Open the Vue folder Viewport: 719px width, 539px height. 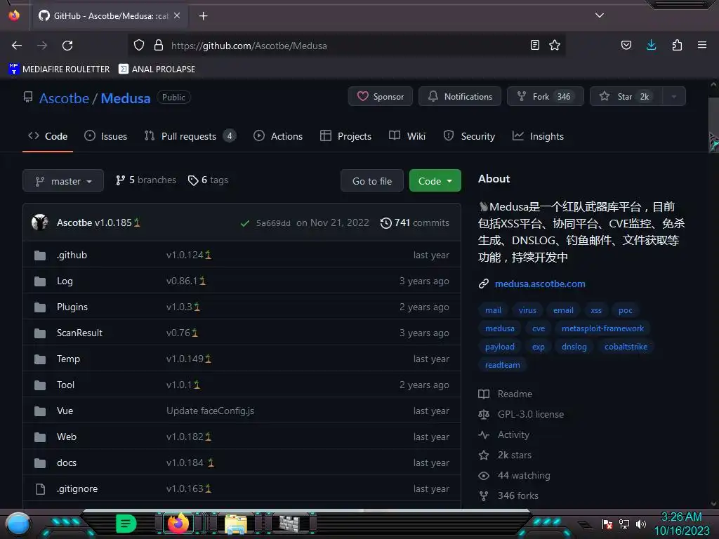coord(65,411)
